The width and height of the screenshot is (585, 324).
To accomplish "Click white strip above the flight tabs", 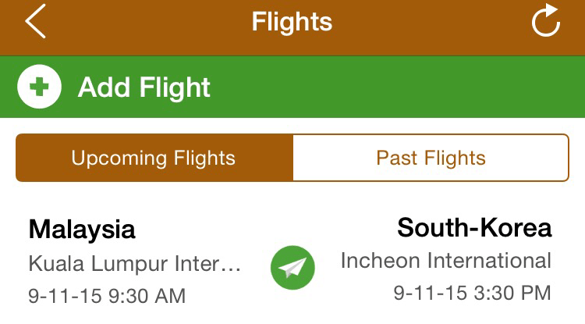I will (x=292, y=126).
